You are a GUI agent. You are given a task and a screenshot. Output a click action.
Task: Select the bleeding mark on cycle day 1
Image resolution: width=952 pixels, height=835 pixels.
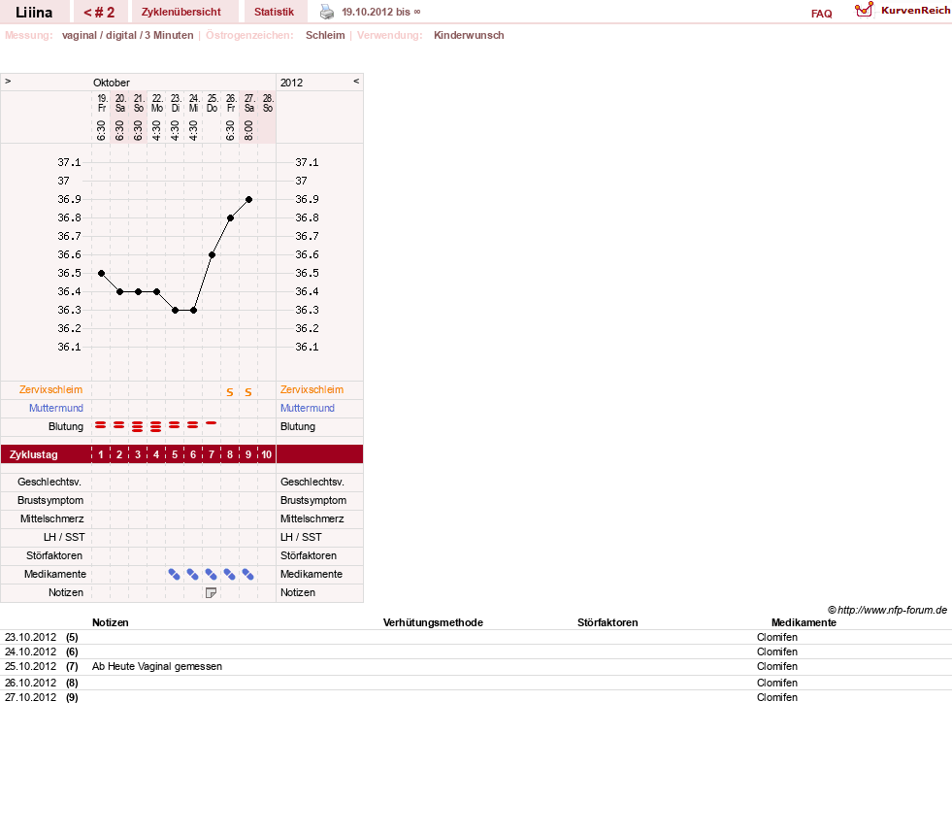(x=101, y=425)
